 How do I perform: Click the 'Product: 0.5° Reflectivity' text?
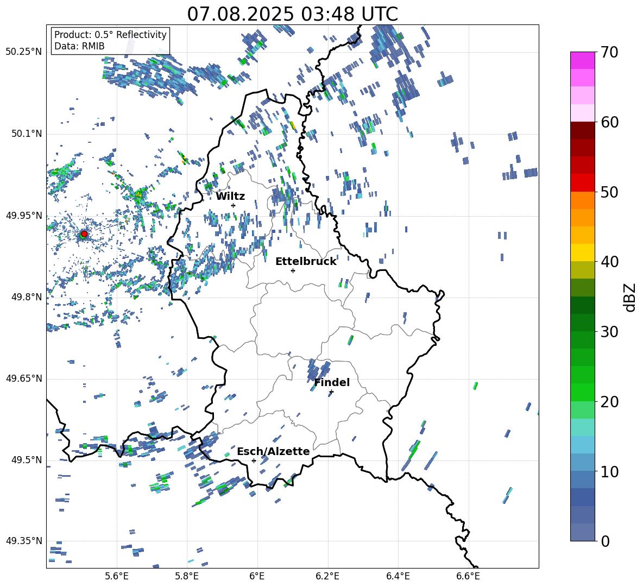click(110, 34)
